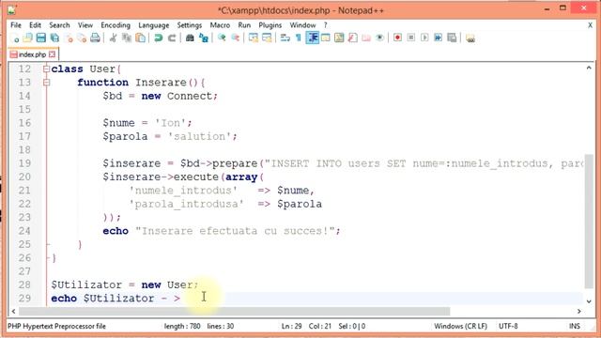Close document using menu bar X button
Viewport: 601px width, 338px height.
(x=590, y=25)
